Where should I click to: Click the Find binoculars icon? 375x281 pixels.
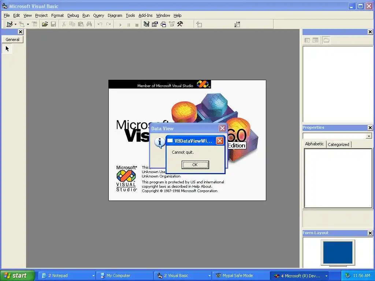(89, 24)
